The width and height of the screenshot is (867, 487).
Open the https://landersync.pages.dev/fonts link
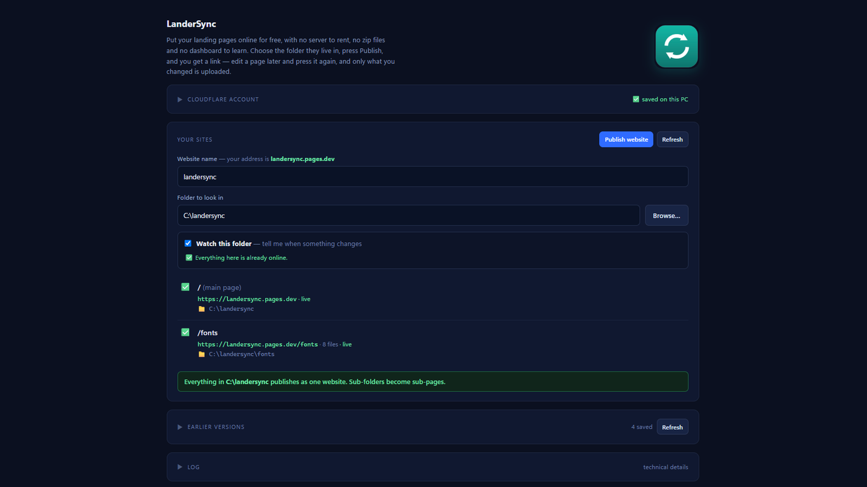click(x=258, y=345)
